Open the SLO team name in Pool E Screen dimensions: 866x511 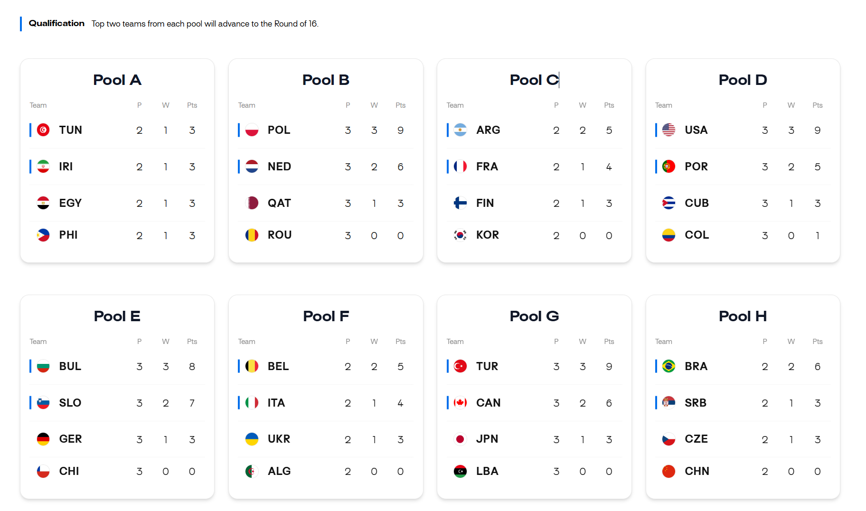(70, 403)
